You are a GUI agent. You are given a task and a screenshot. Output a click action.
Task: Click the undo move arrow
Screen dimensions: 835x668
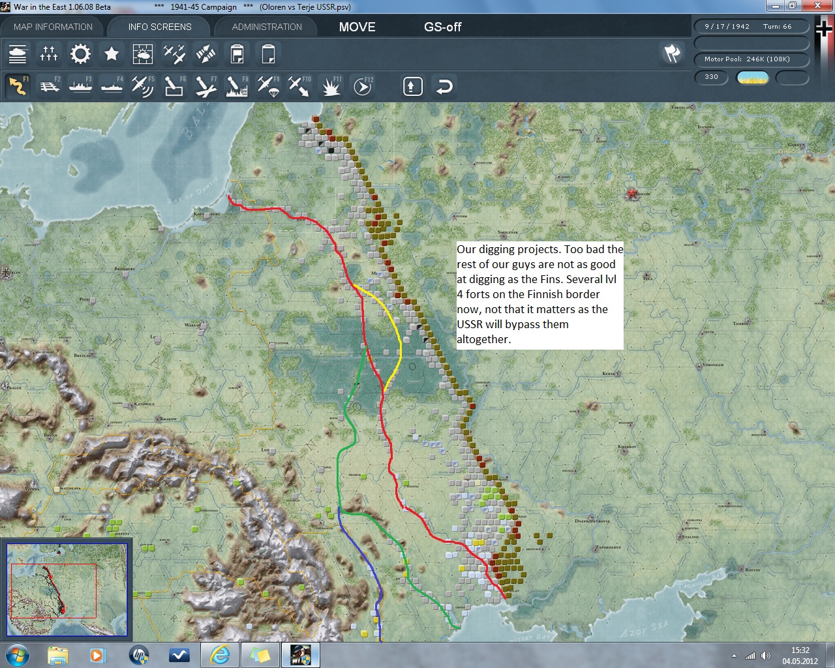[x=444, y=86]
